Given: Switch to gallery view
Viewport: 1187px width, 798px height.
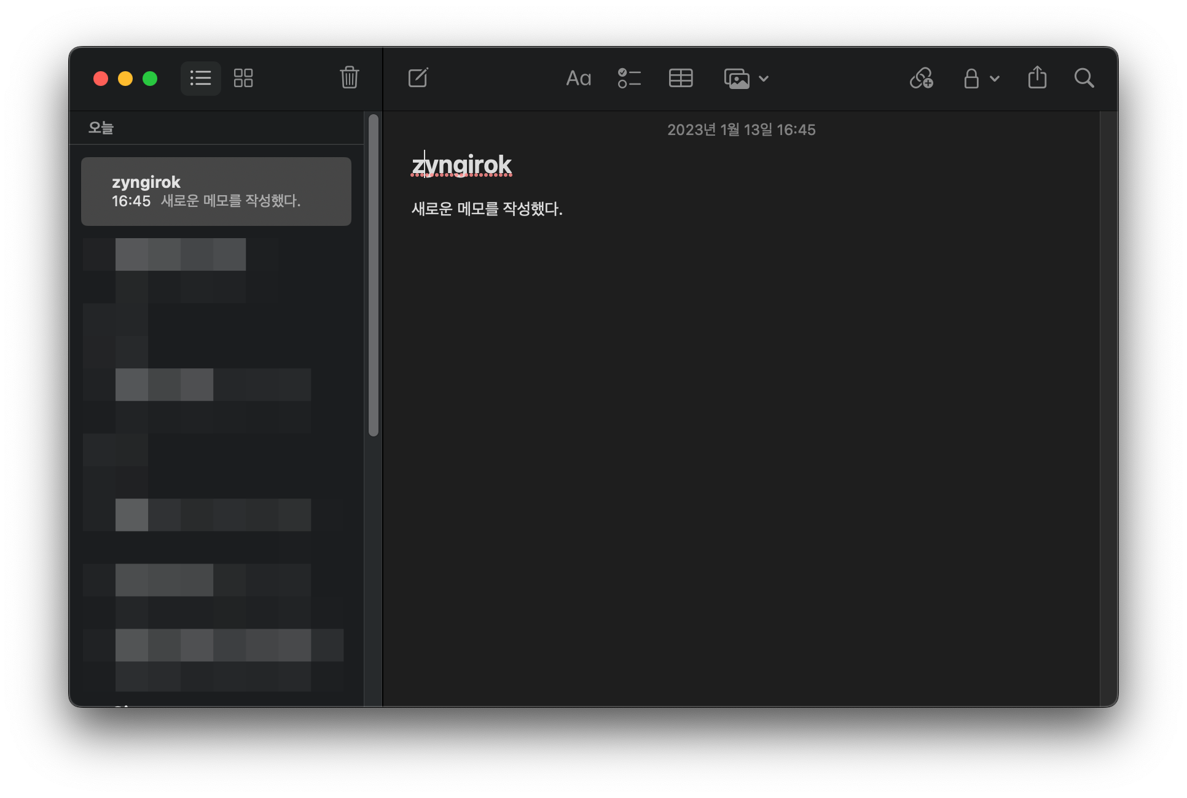Looking at the screenshot, I should click(243, 78).
